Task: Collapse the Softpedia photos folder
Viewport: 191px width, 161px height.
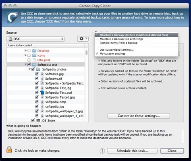Action: [29, 69]
